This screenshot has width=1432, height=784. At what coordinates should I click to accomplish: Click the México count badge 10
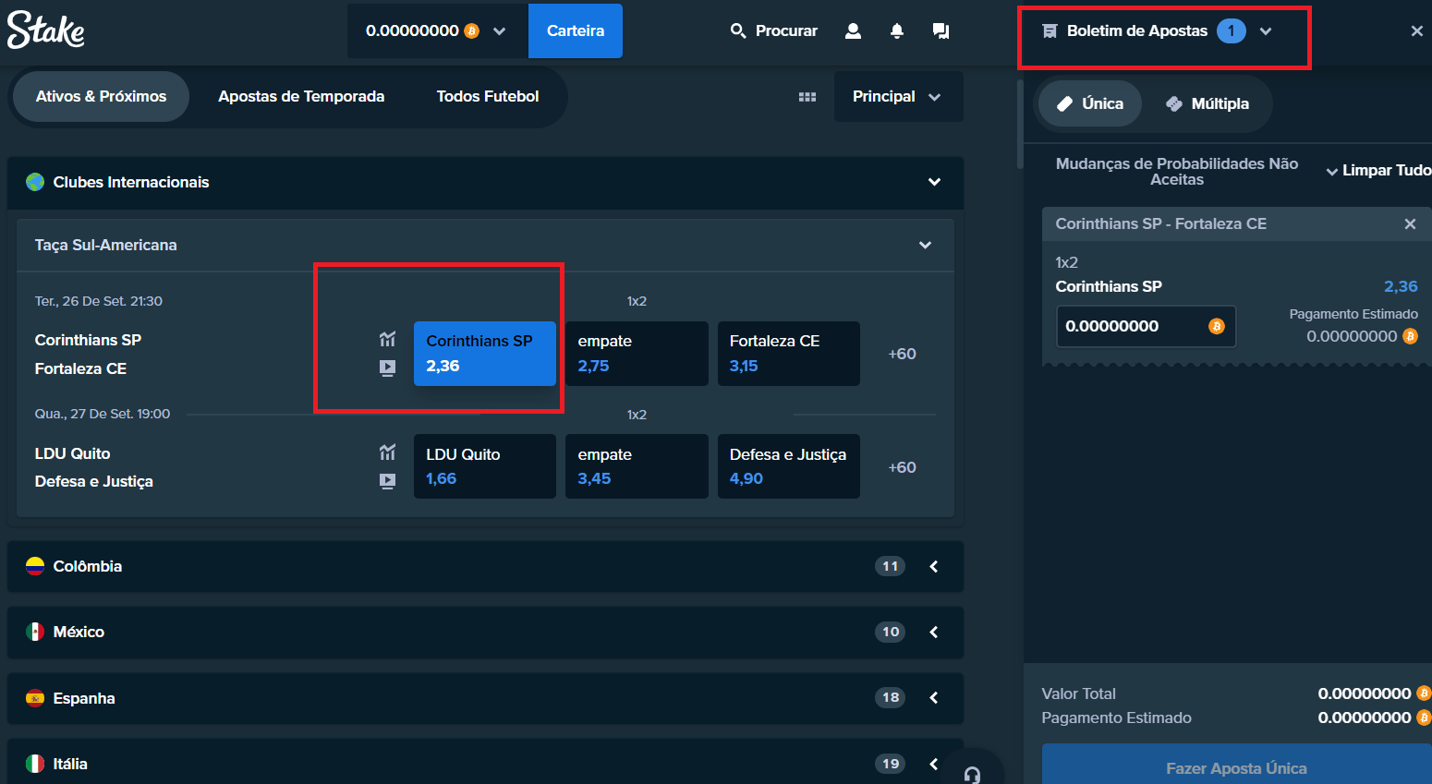click(890, 632)
